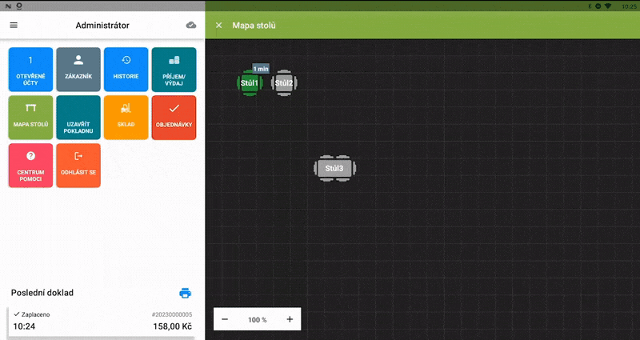This screenshot has width=640, height=340.
Task: Zoom in the table map with plus
Action: click(x=290, y=319)
